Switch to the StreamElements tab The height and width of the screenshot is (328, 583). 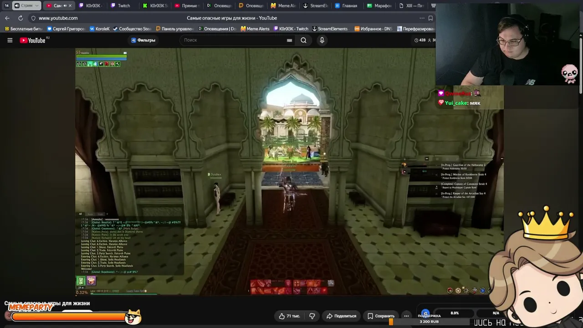click(x=315, y=5)
